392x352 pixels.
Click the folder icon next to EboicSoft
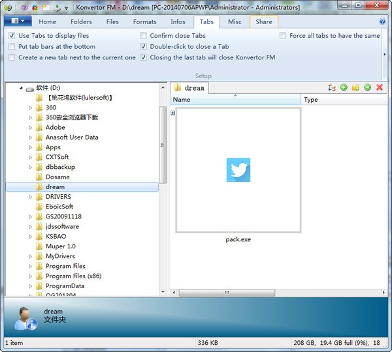tap(39, 207)
